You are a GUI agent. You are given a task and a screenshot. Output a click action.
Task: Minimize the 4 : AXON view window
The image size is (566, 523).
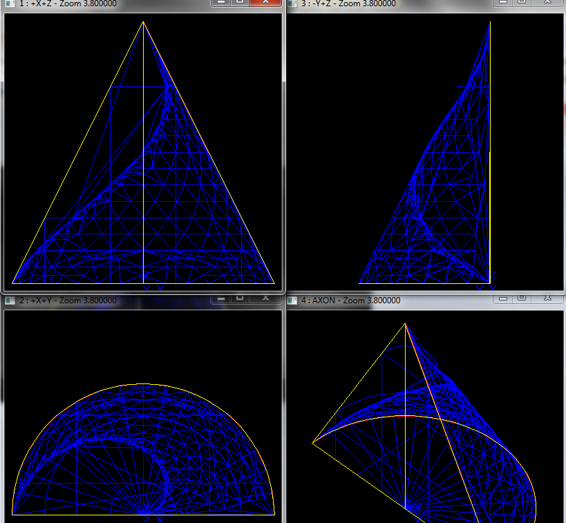click(503, 298)
